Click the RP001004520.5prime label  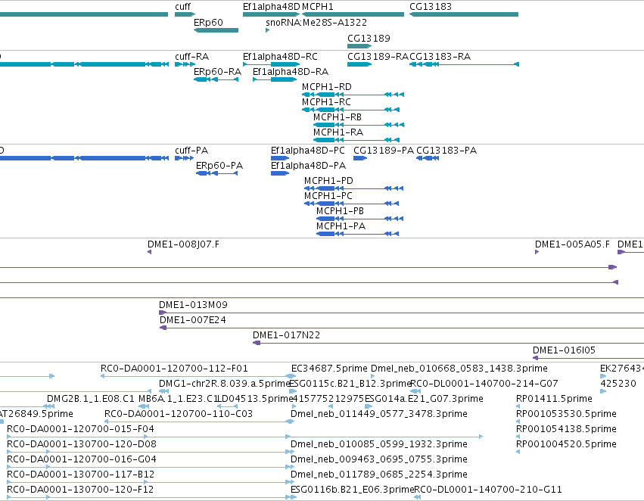click(566, 445)
